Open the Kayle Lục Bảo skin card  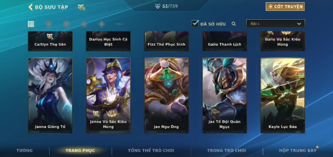tap(283, 95)
